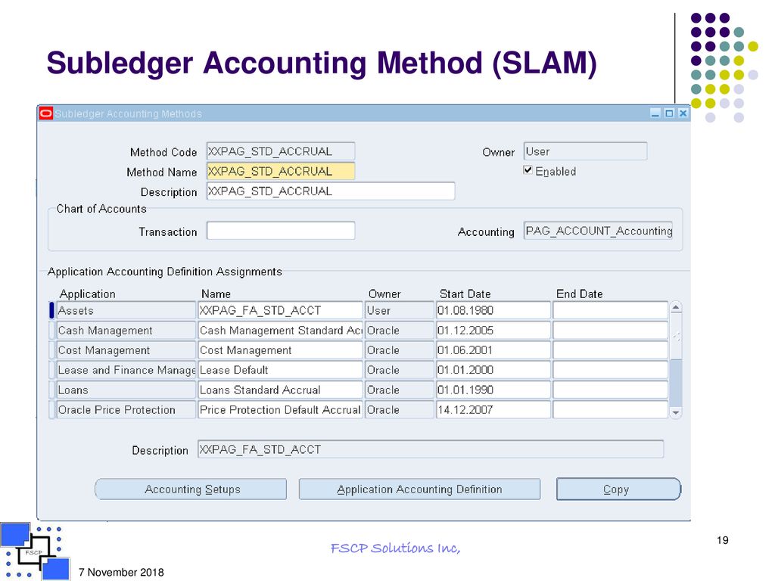Image resolution: width=775 pixels, height=581 pixels.
Task: Select the Cost Management row record indicator
Action: tap(52, 350)
